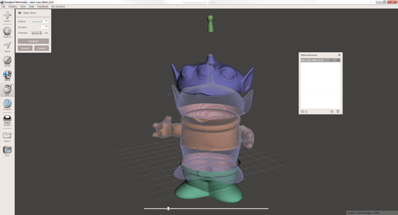This screenshot has height=215, width=398.
Task: Open the My Account menu
Action: [58, 7]
